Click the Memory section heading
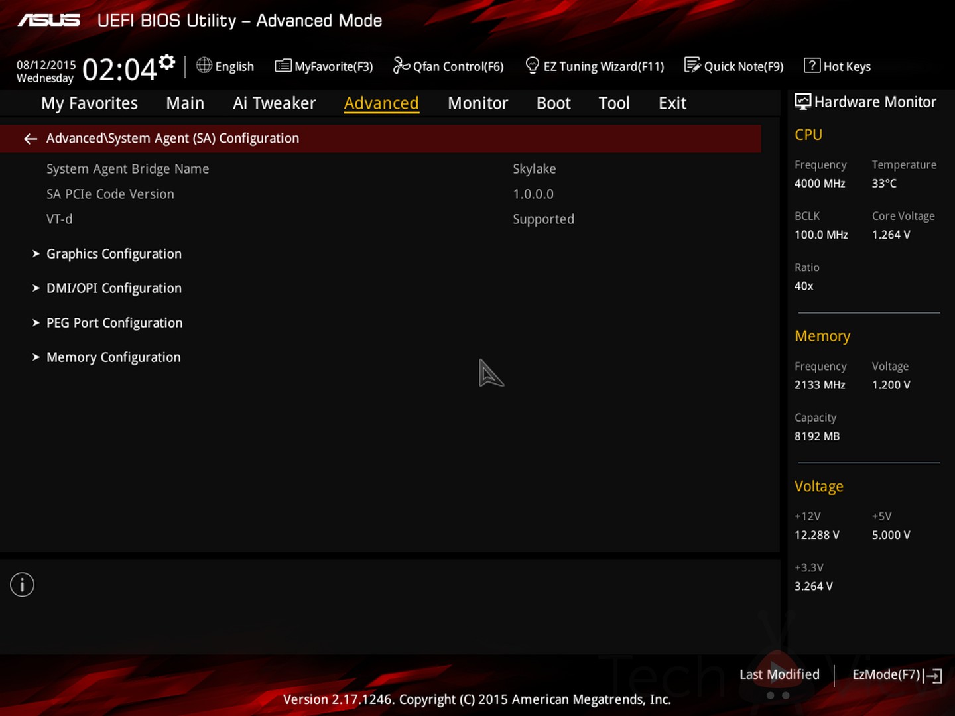 click(822, 336)
